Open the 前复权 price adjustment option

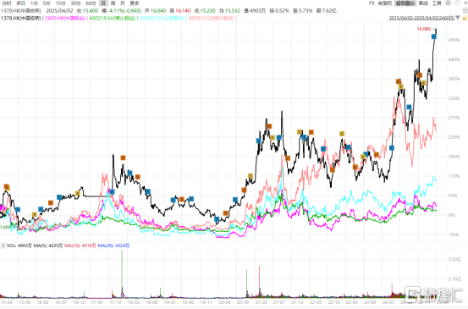click(385, 3)
